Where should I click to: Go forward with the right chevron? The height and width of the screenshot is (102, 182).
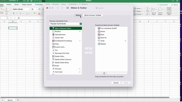63,8
